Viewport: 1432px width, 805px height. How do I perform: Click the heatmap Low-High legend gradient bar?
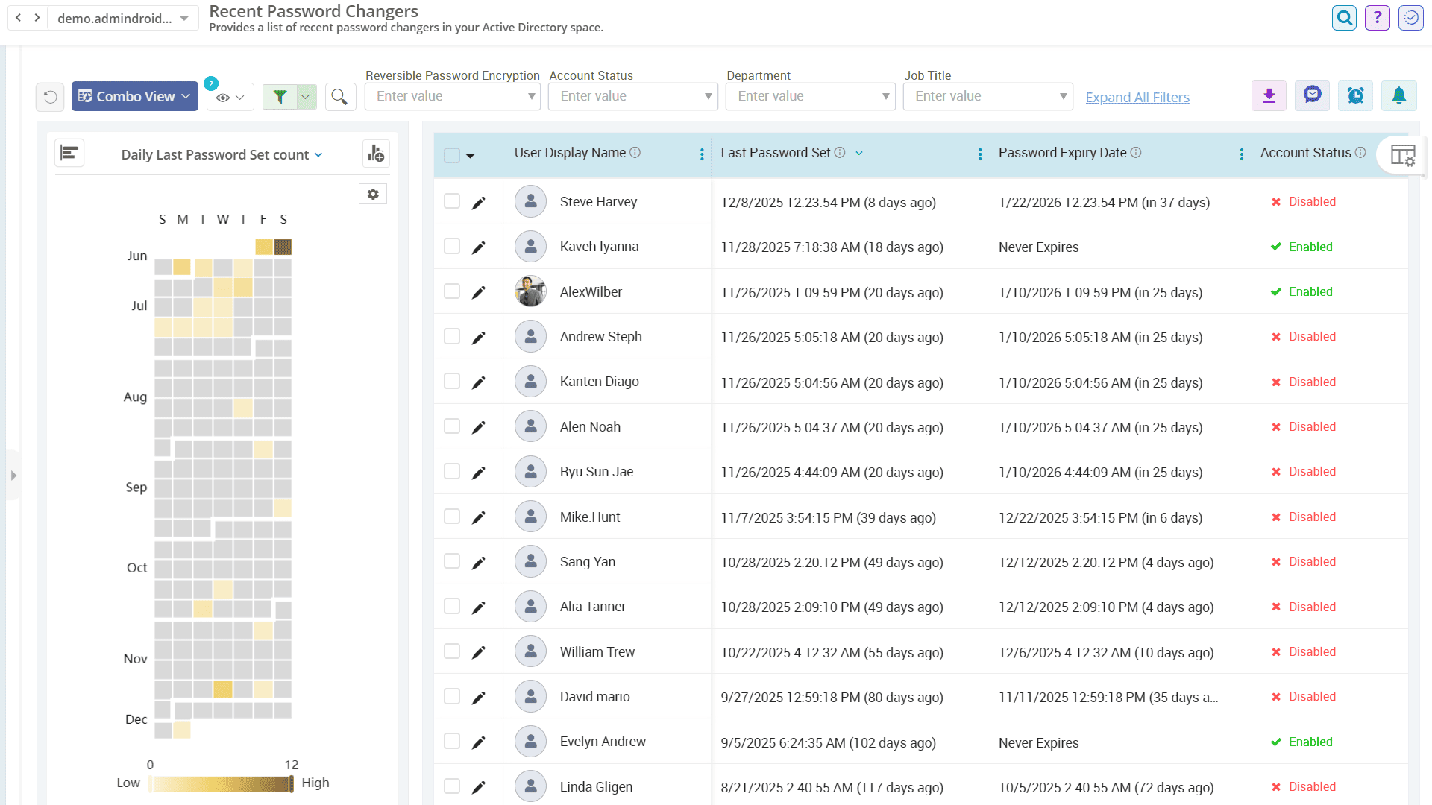220,783
